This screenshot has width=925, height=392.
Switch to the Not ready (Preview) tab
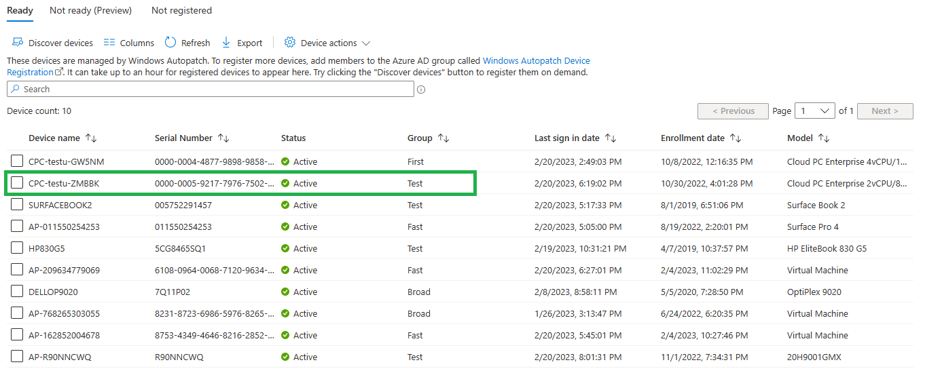coord(91,10)
